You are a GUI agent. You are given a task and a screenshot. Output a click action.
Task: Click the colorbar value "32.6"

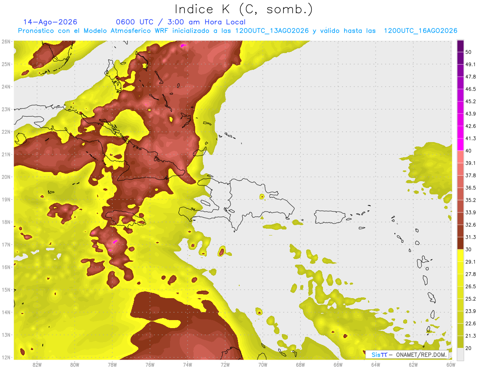click(x=471, y=225)
